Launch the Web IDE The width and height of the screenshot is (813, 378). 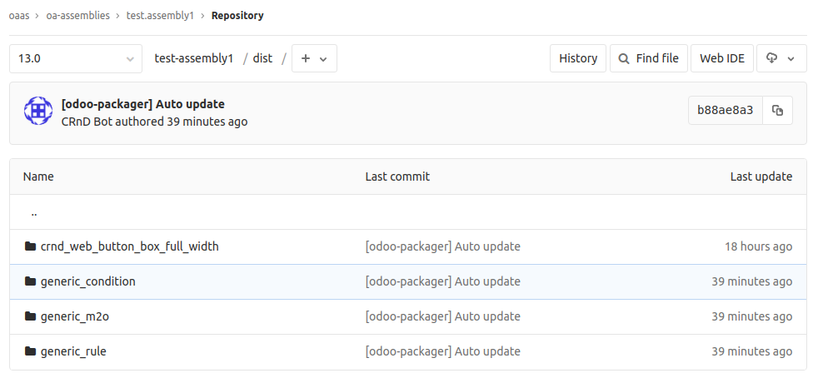721,58
